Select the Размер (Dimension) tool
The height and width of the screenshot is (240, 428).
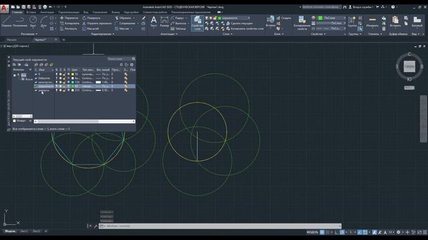[165, 21]
